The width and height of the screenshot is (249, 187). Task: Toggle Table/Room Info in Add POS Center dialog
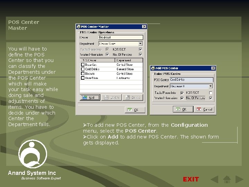pyautogui.click(x=182, y=93)
